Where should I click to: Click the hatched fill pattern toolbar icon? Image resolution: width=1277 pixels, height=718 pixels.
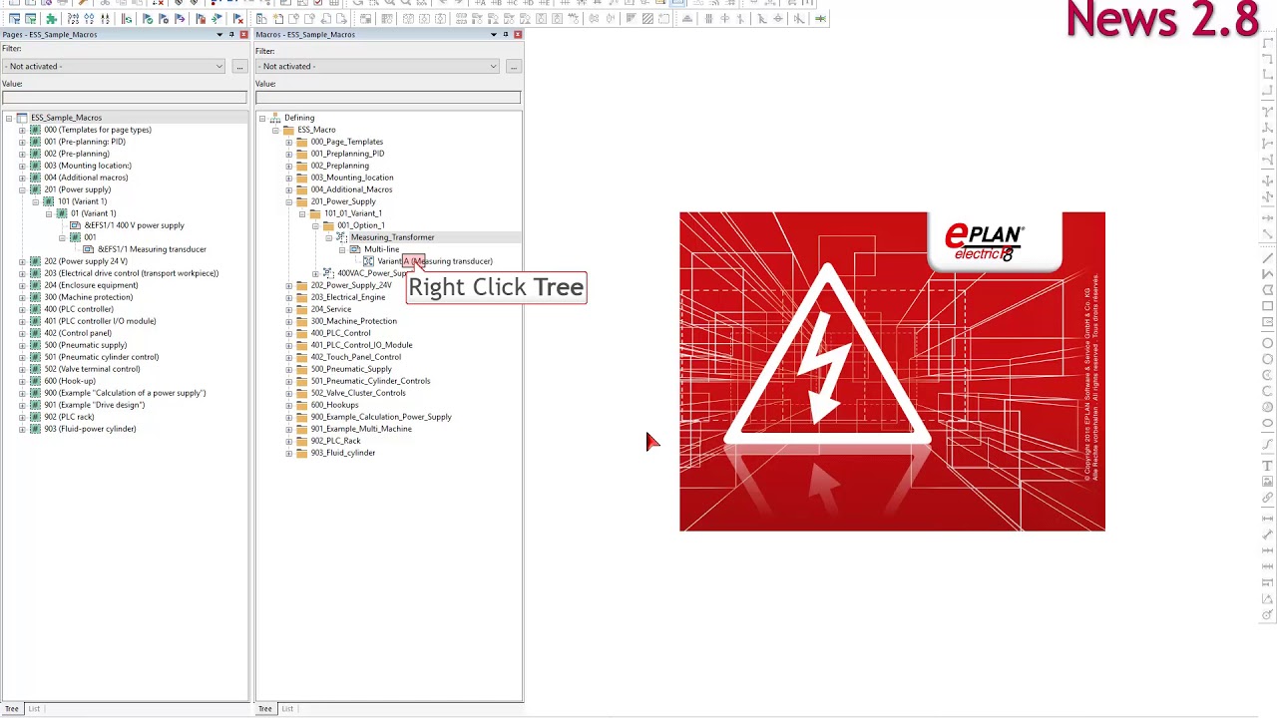pos(647,19)
